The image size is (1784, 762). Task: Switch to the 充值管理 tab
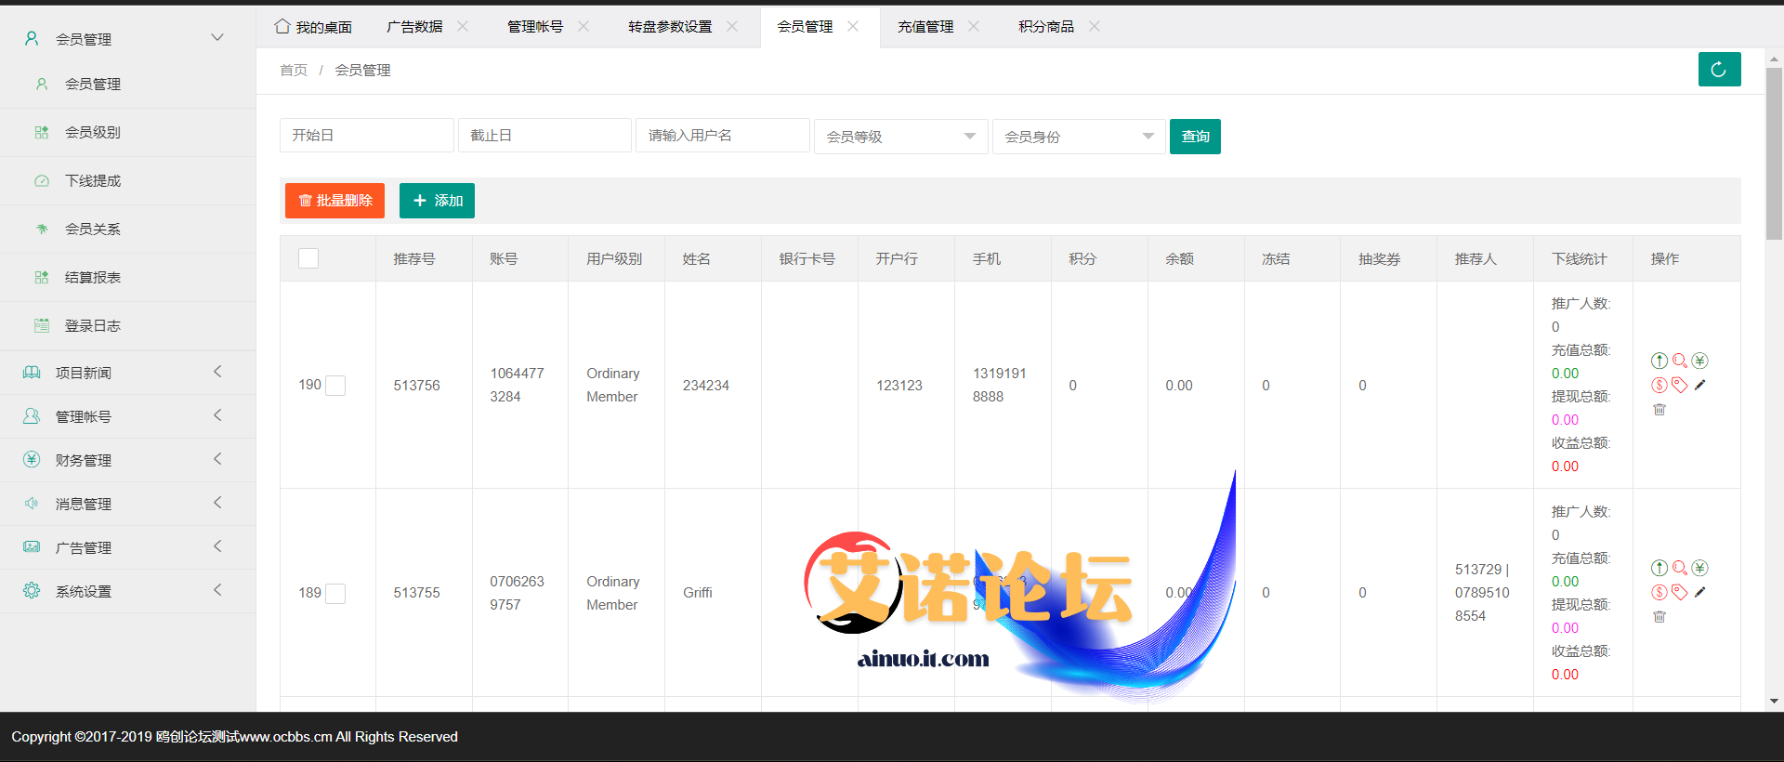925,27
